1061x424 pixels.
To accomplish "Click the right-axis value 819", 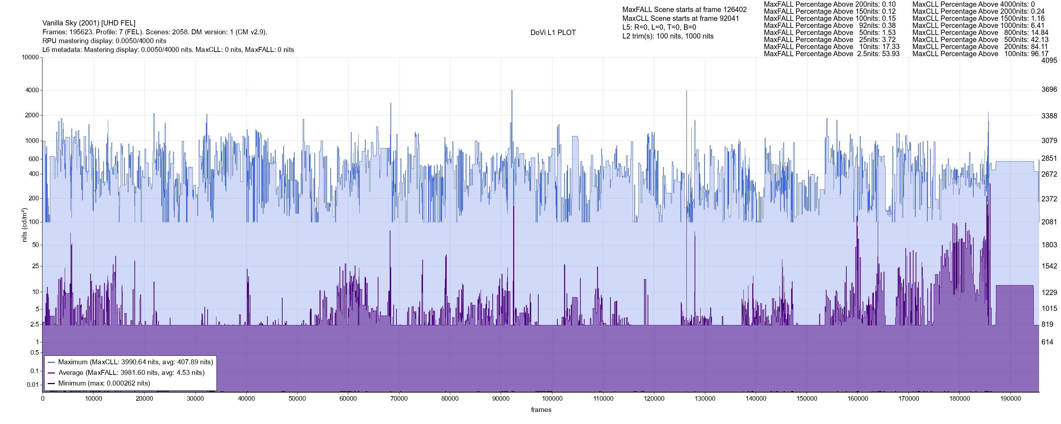I will [1047, 324].
